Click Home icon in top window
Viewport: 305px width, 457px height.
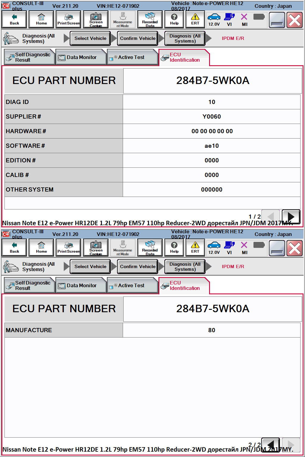click(x=41, y=19)
